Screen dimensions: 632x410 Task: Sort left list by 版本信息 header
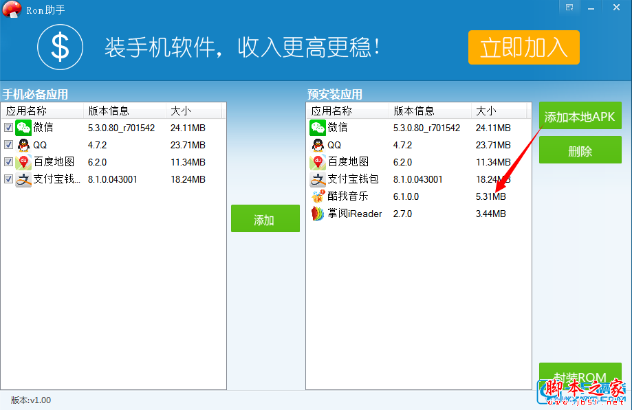click(x=124, y=111)
